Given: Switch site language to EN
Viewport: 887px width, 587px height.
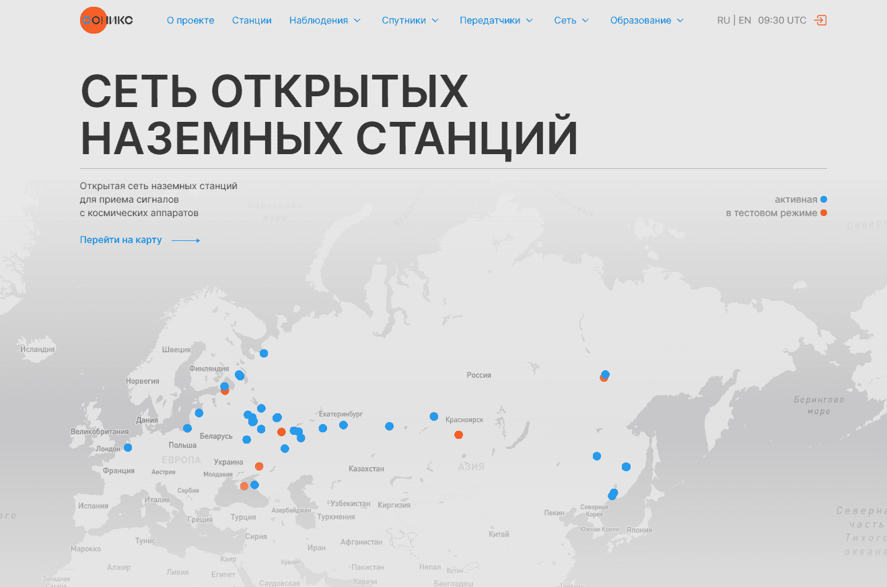Looking at the screenshot, I should [x=744, y=20].
